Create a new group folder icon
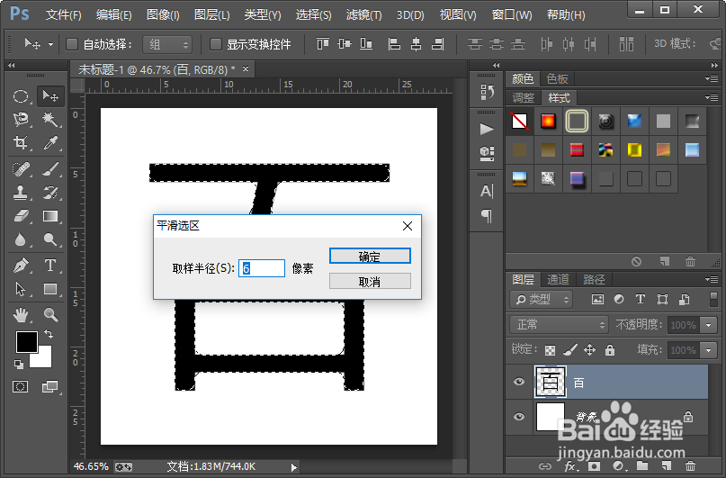The height and width of the screenshot is (478, 726). (641, 466)
